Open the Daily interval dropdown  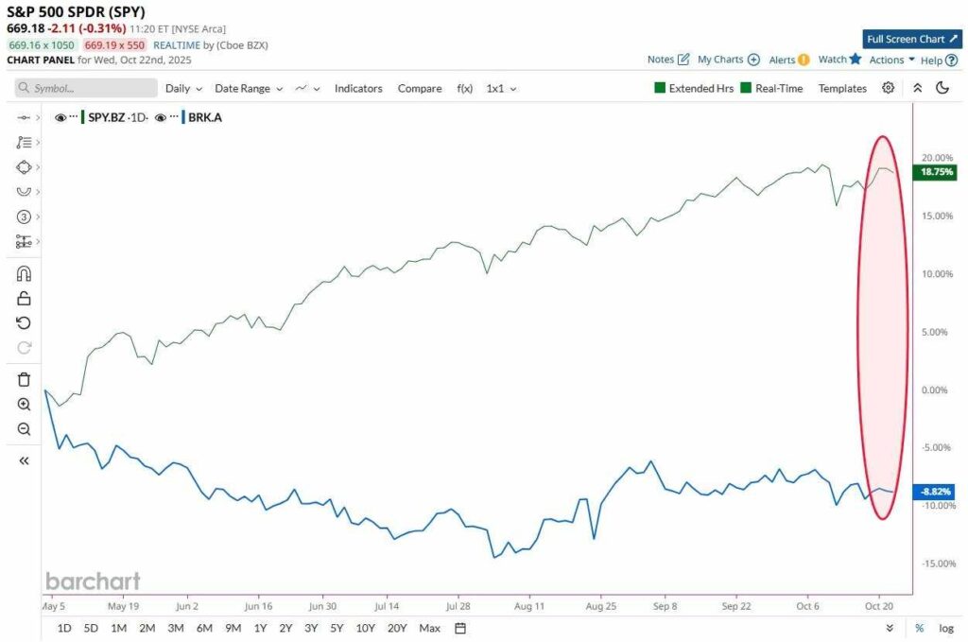tap(183, 88)
